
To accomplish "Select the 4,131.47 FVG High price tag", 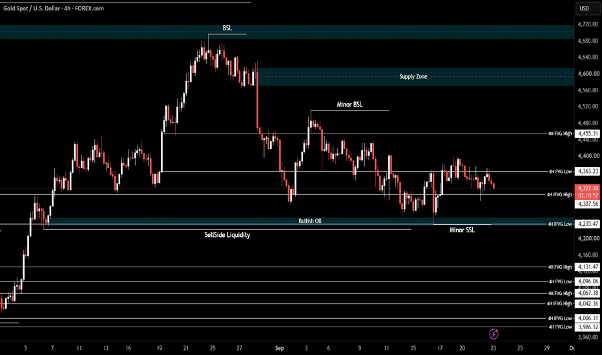I will tap(588, 267).
